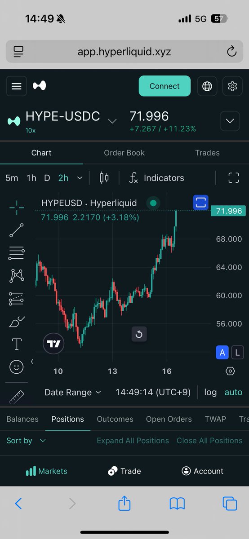This screenshot has height=539, width=249.
Task: Open the Sort by dropdown
Action: point(26,441)
